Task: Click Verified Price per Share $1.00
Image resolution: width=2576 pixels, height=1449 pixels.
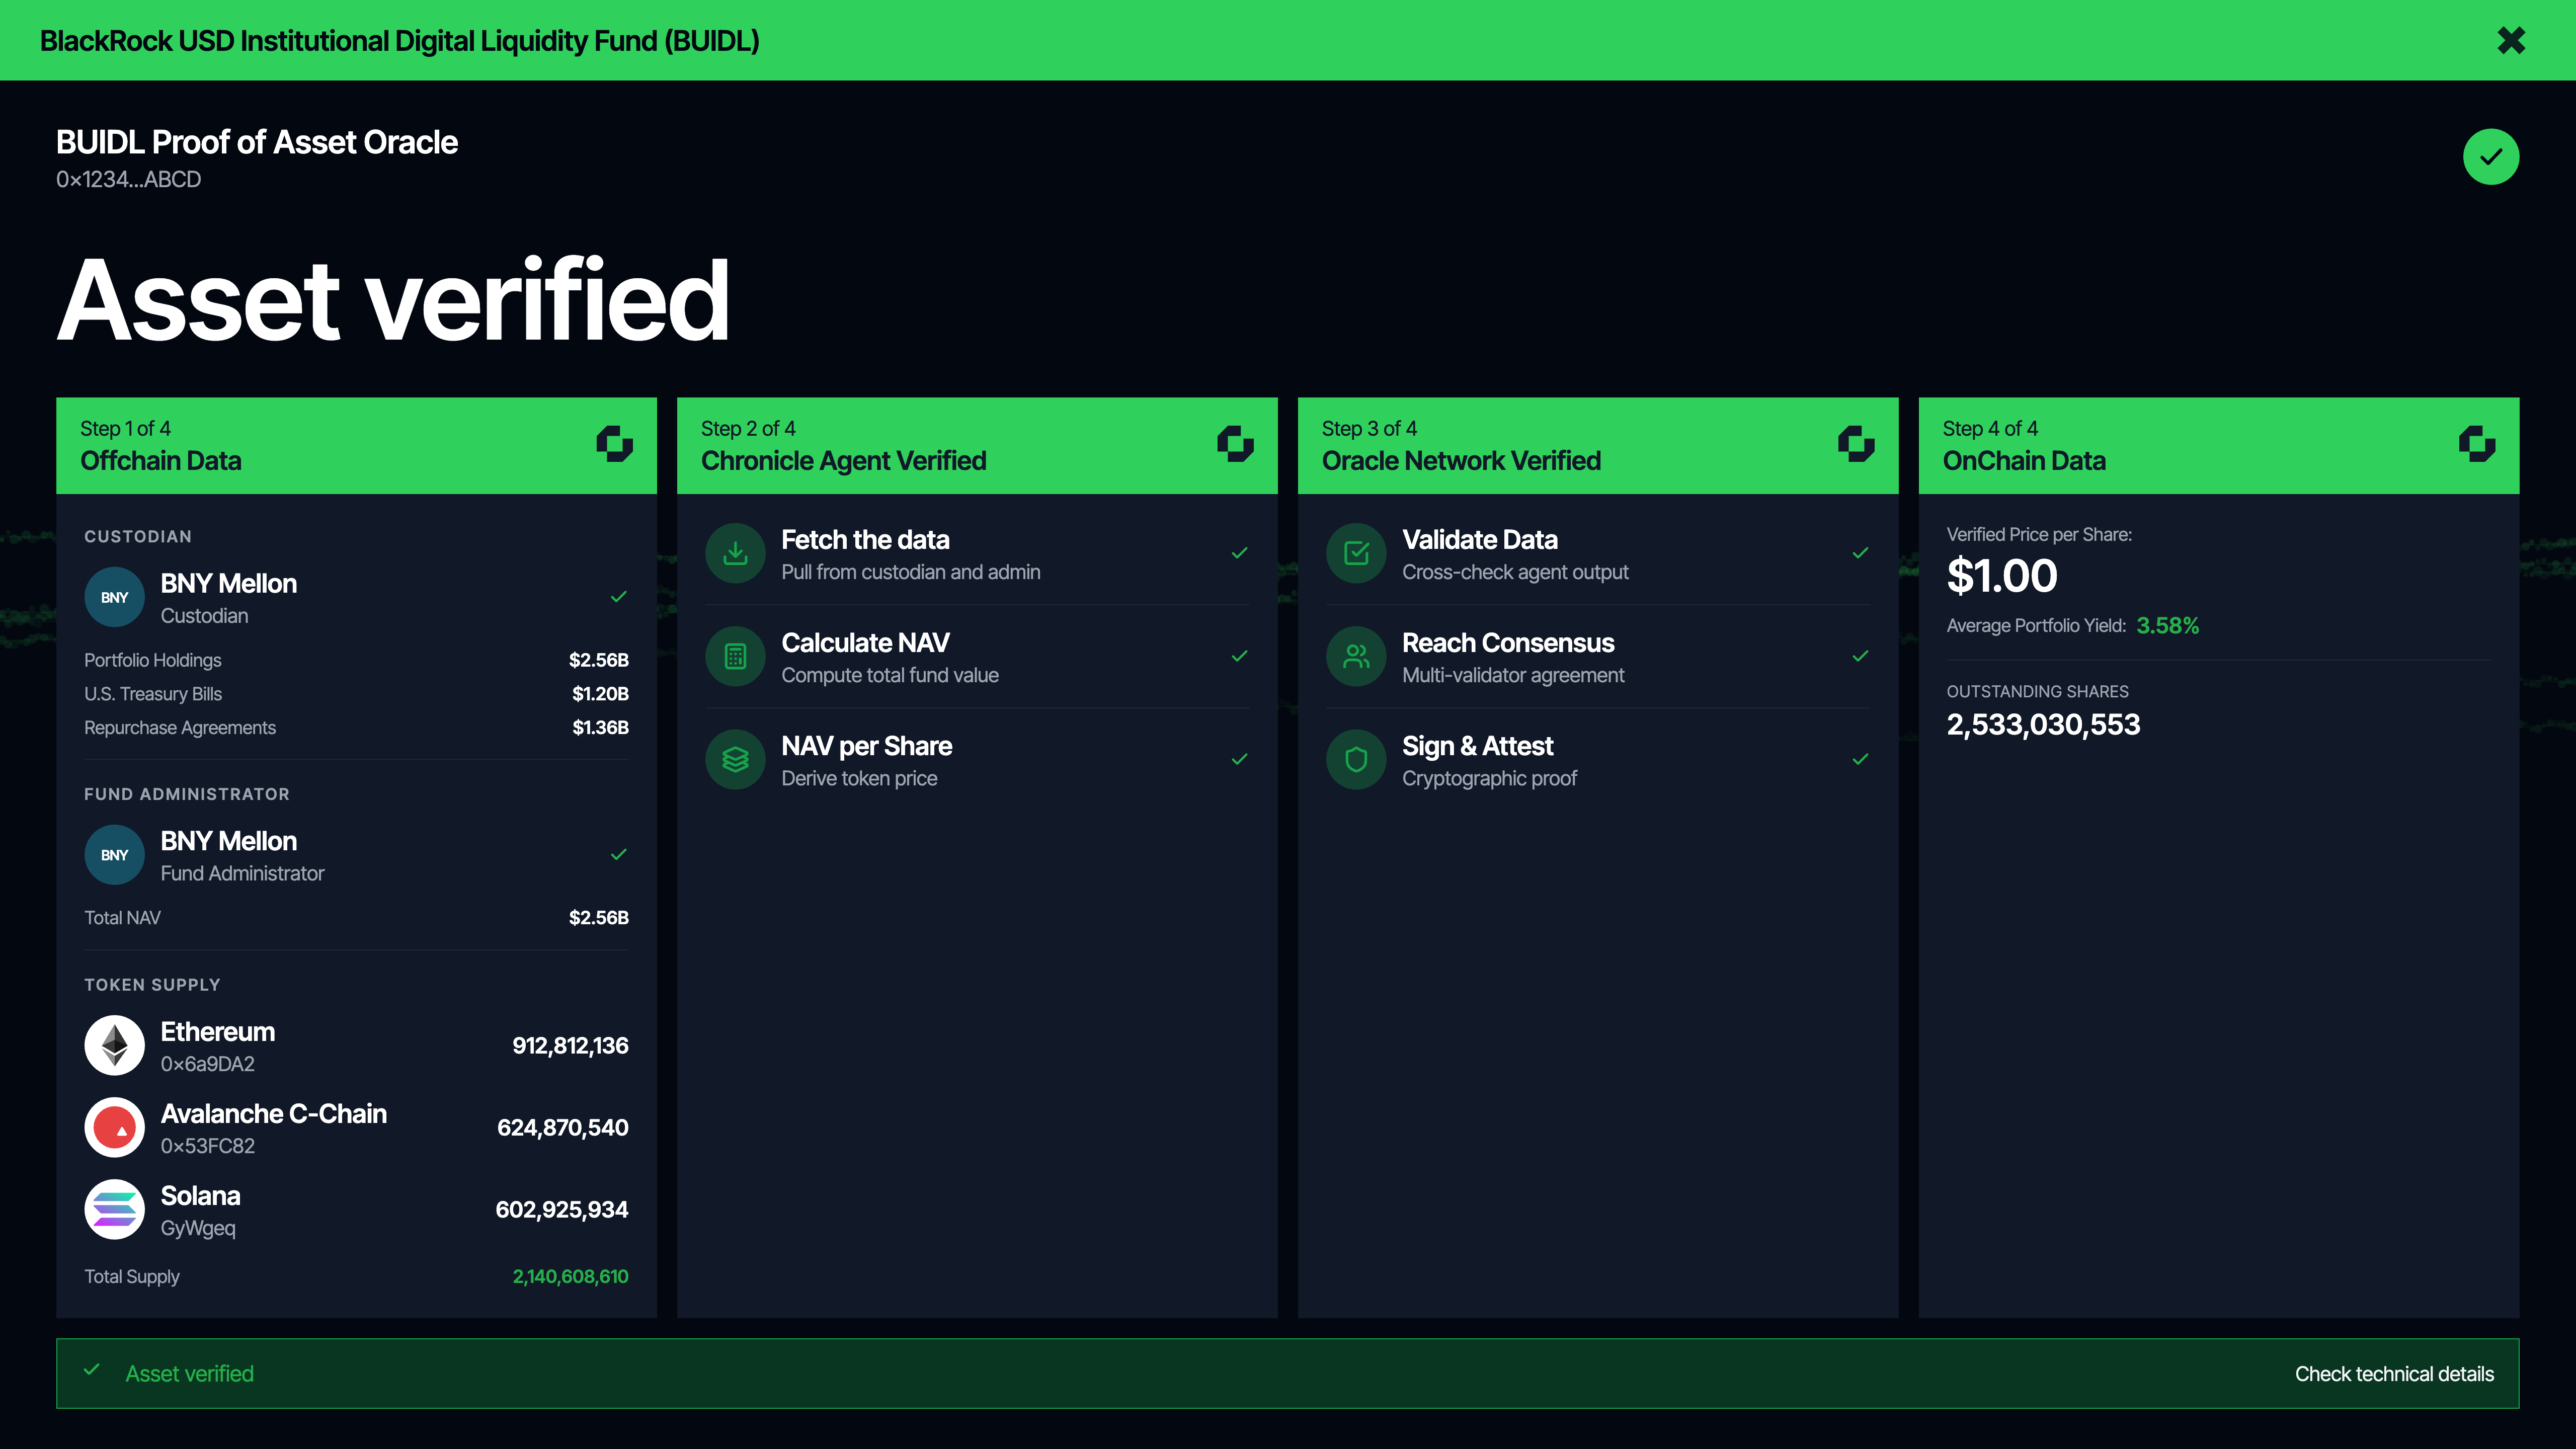Action: pyautogui.click(x=2001, y=576)
